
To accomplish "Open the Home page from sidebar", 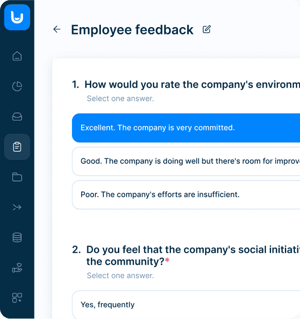I will pos(17,57).
